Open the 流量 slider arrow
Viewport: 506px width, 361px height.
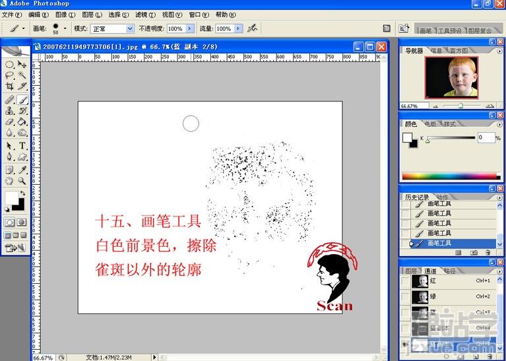point(239,29)
